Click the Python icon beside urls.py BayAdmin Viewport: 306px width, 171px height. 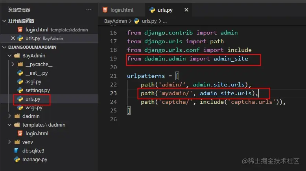20,38
